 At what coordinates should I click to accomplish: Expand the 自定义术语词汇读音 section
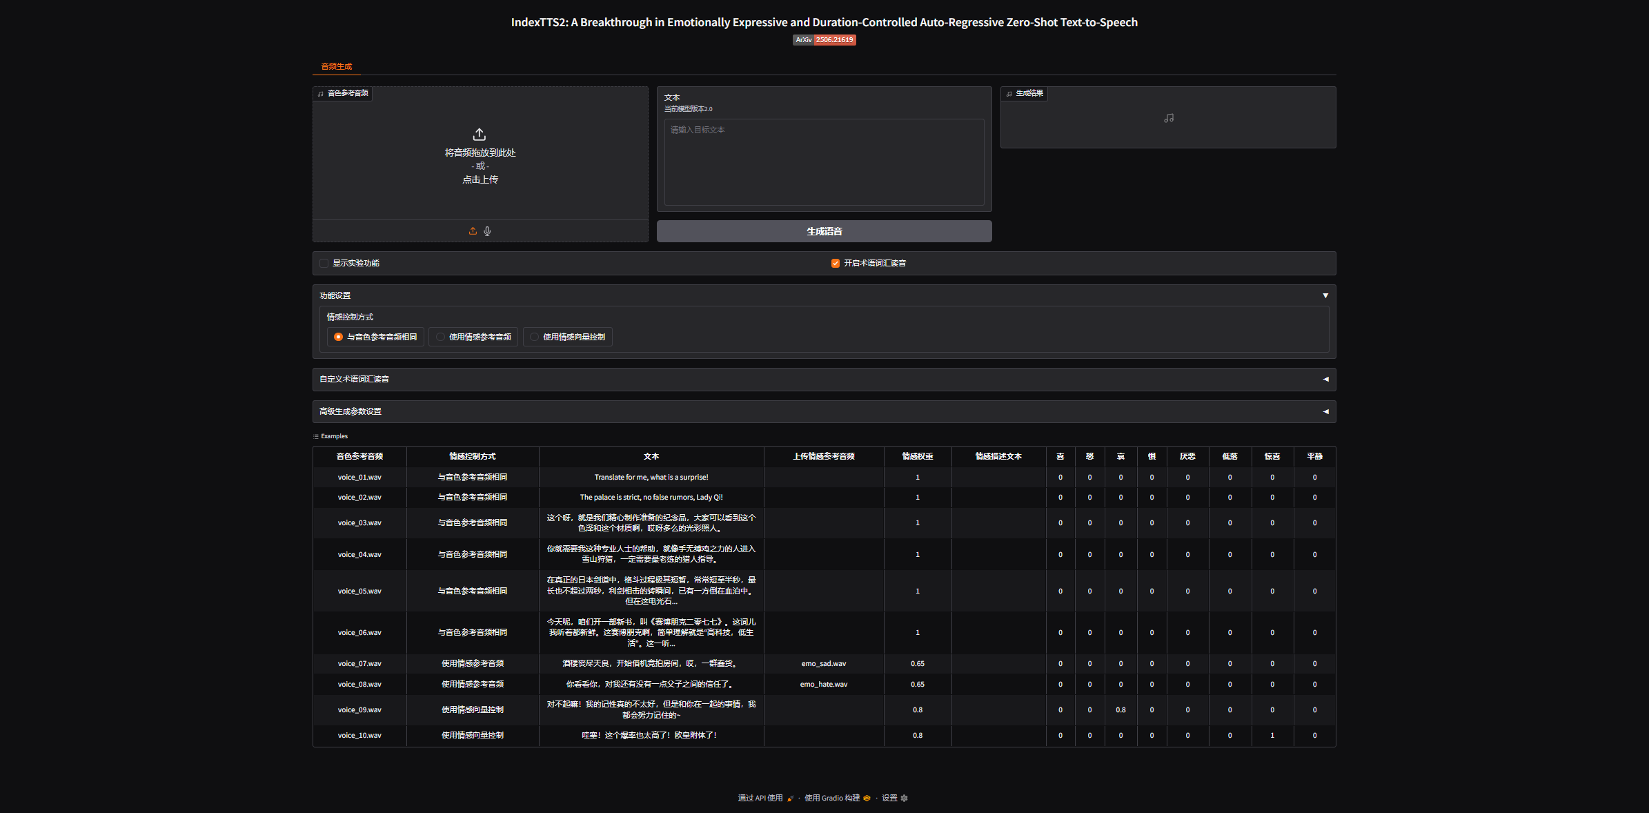click(1325, 379)
